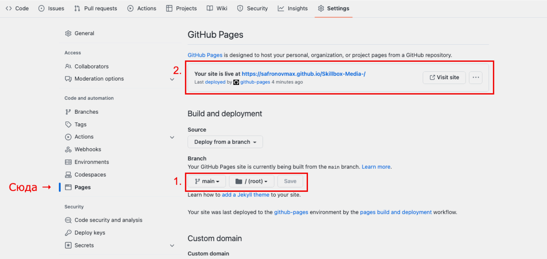The image size is (547, 259).
Task: Click the Settings gear icon in top nav
Action: pos(321,8)
